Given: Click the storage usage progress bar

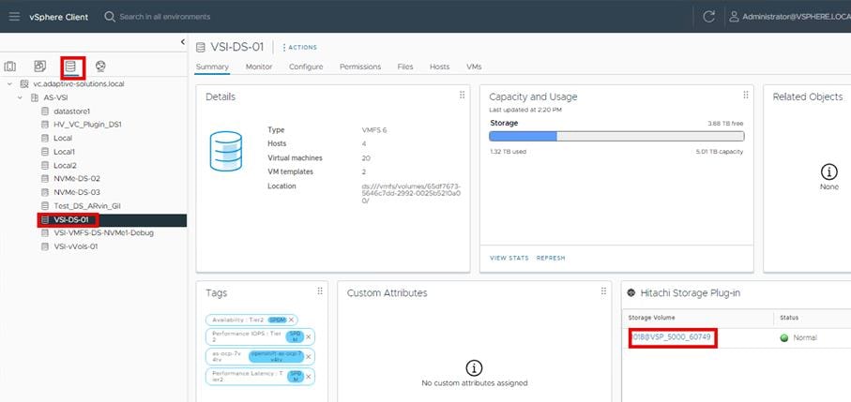Looking at the screenshot, I should coord(616,136).
